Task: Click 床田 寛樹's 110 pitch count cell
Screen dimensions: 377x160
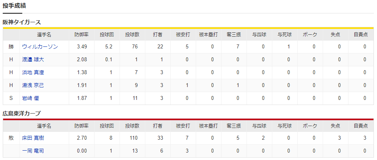Action: pos(133,138)
